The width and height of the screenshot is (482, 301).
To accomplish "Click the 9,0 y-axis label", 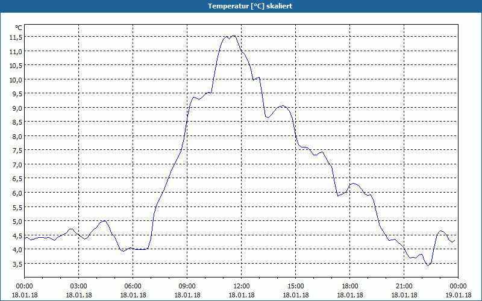I will [17, 108].
